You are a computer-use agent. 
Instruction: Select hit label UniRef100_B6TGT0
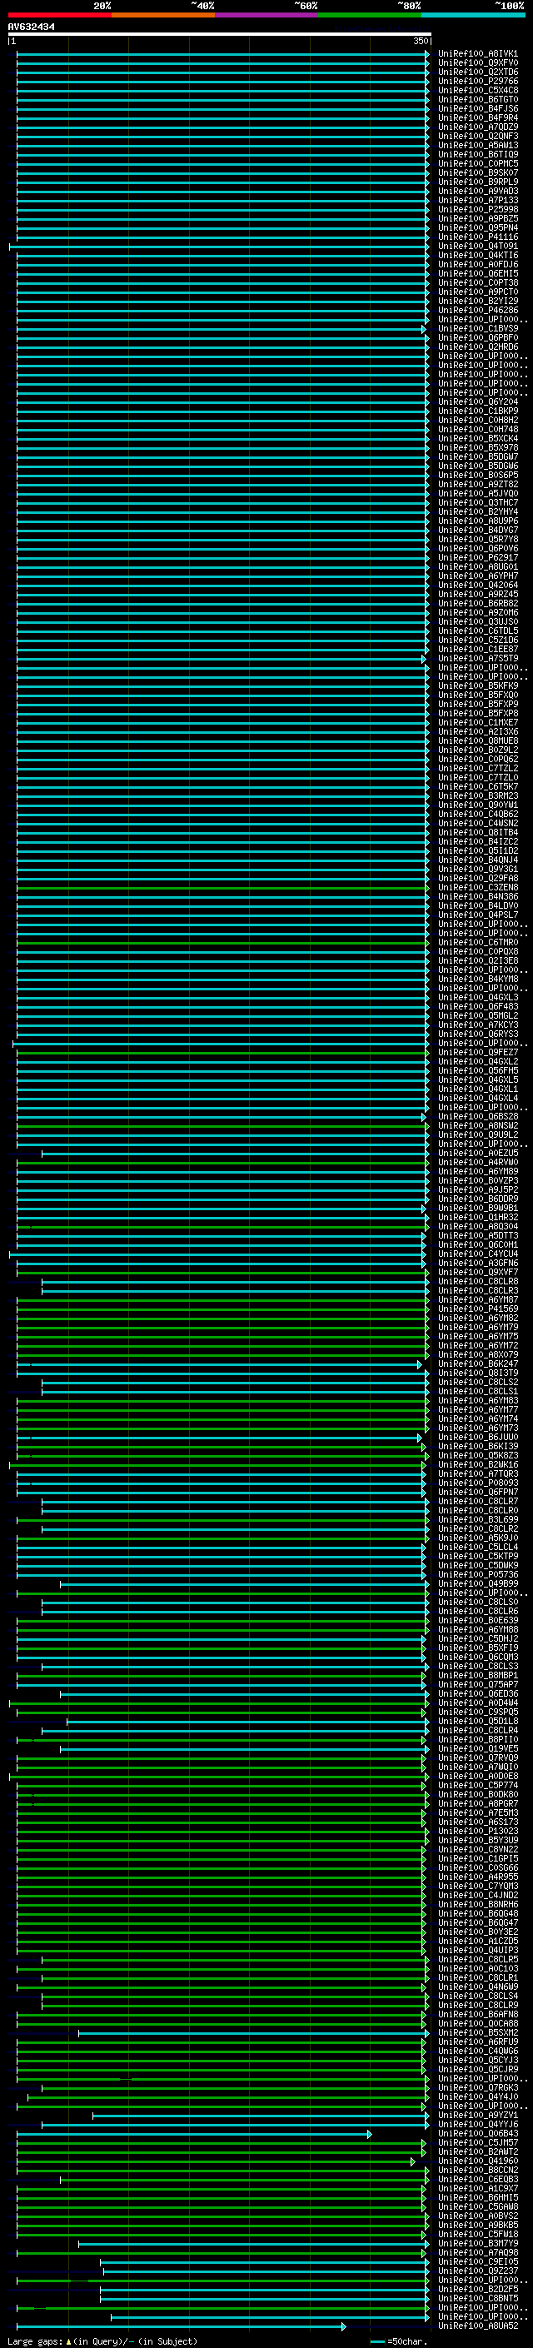[477, 99]
